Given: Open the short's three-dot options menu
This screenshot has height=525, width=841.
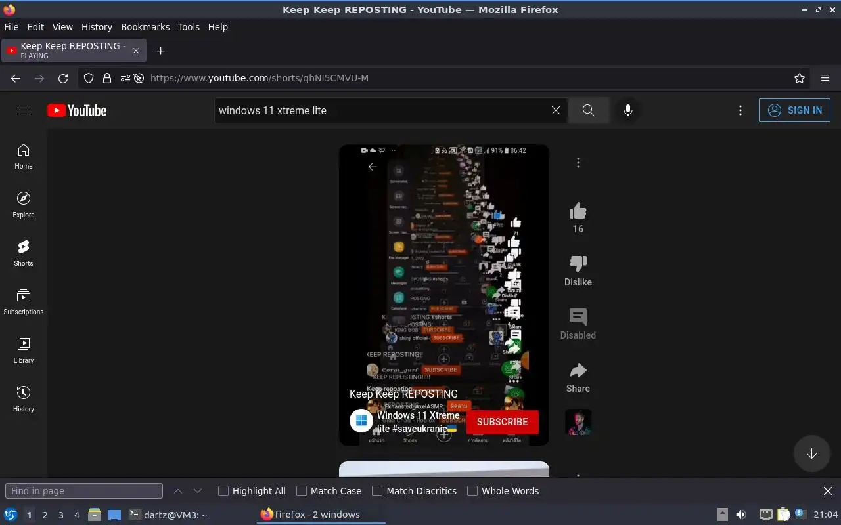Looking at the screenshot, I should [578, 163].
